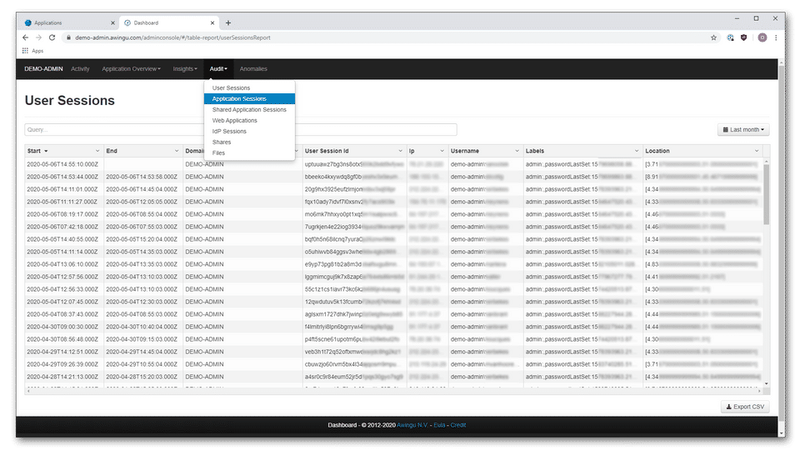The width and height of the screenshot is (800, 450).
Task: Close the Dashboard tab
Action: coord(212,23)
